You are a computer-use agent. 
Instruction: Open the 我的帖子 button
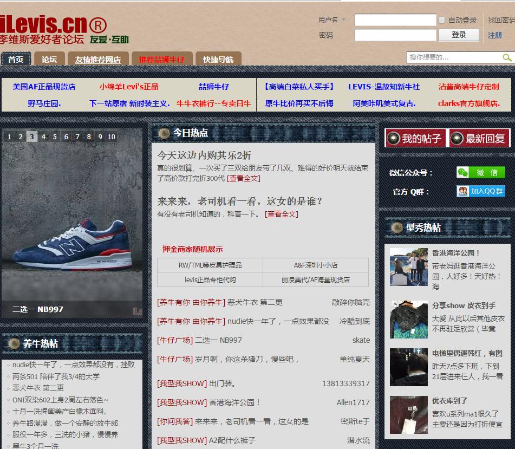click(415, 138)
